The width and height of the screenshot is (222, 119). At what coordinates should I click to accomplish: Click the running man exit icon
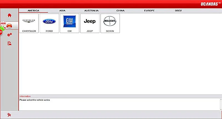point(9,115)
